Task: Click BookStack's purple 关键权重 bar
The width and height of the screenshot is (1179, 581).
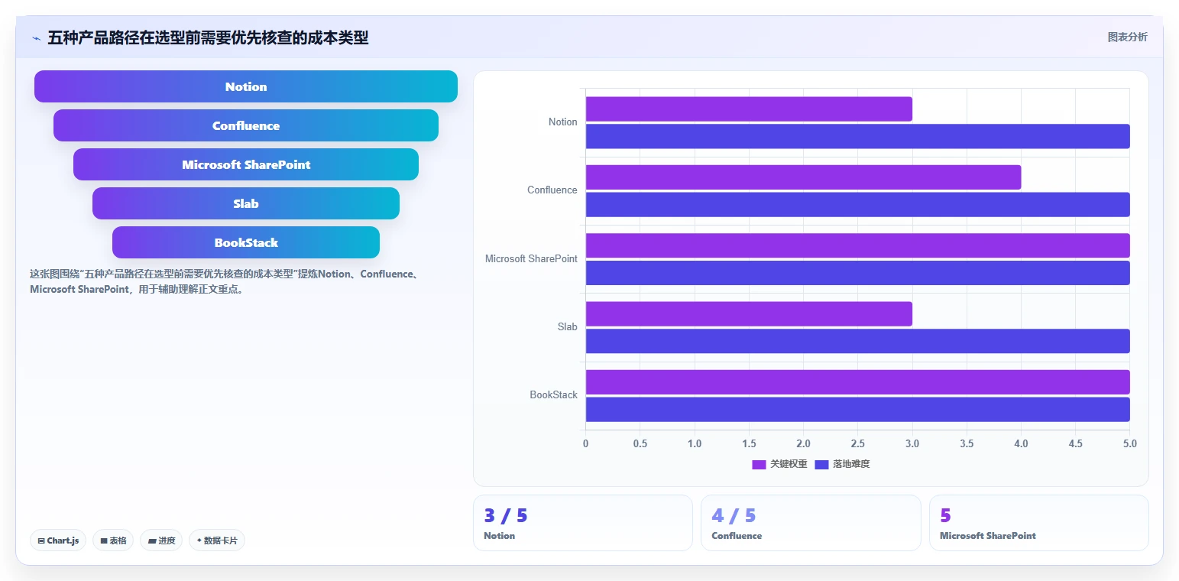Action: tap(857, 382)
